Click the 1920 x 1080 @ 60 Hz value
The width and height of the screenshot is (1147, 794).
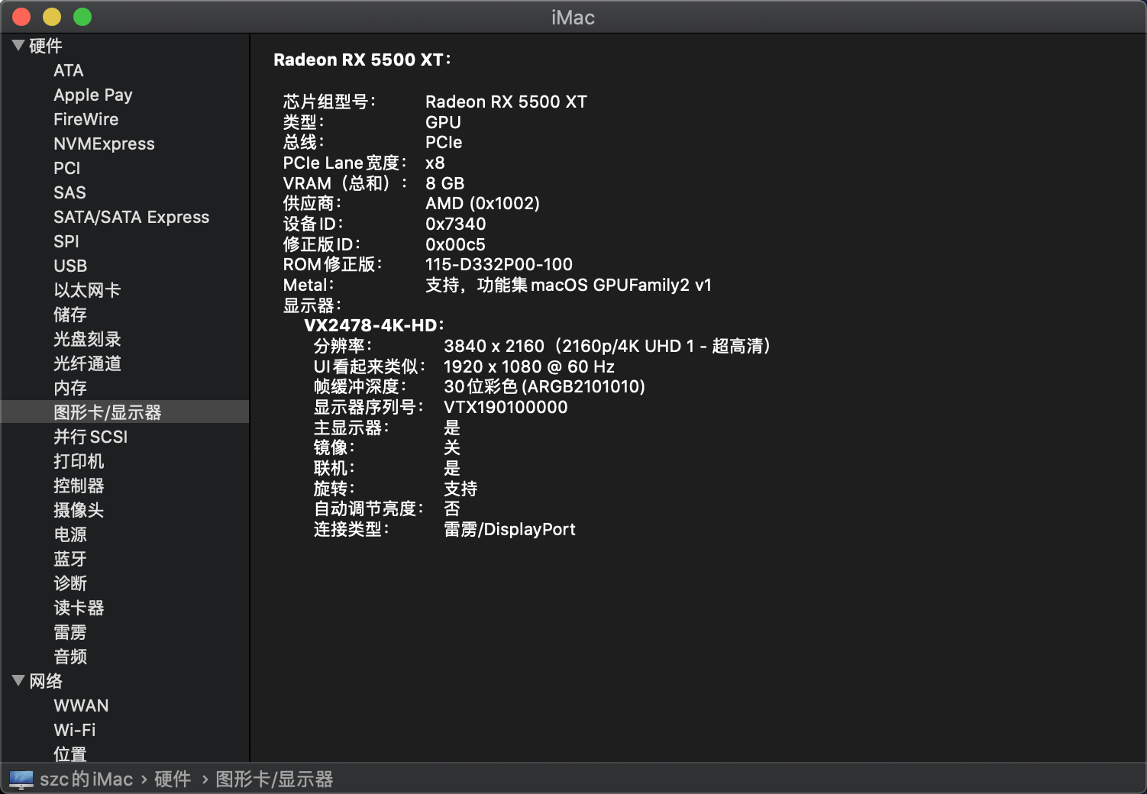529,366
